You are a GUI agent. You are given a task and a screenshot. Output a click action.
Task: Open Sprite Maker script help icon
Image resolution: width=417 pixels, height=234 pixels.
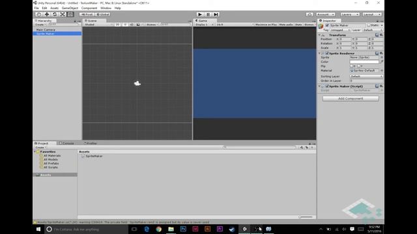[x=377, y=86]
